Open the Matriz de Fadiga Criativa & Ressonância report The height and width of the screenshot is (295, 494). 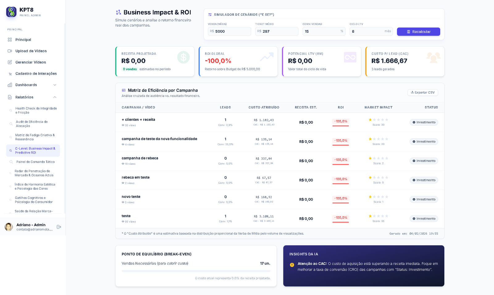[x=34, y=137]
